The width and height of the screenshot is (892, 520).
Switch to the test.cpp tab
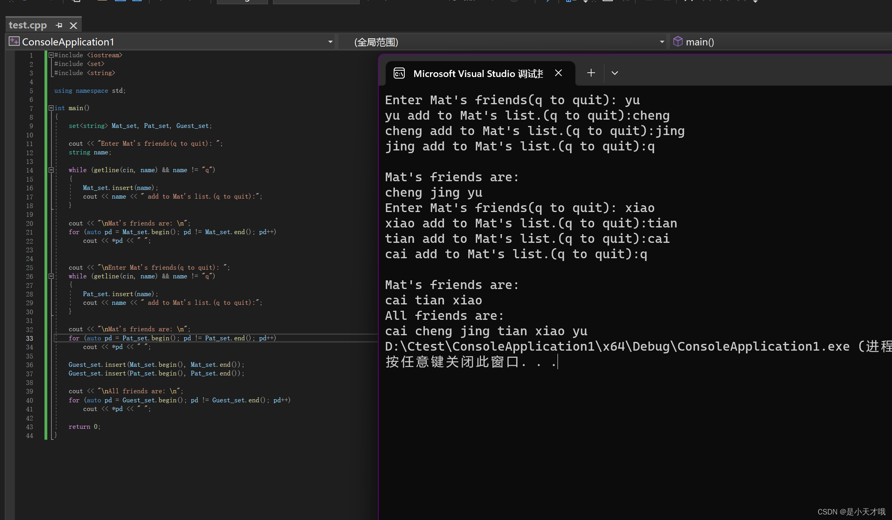(x=27, y=25)
